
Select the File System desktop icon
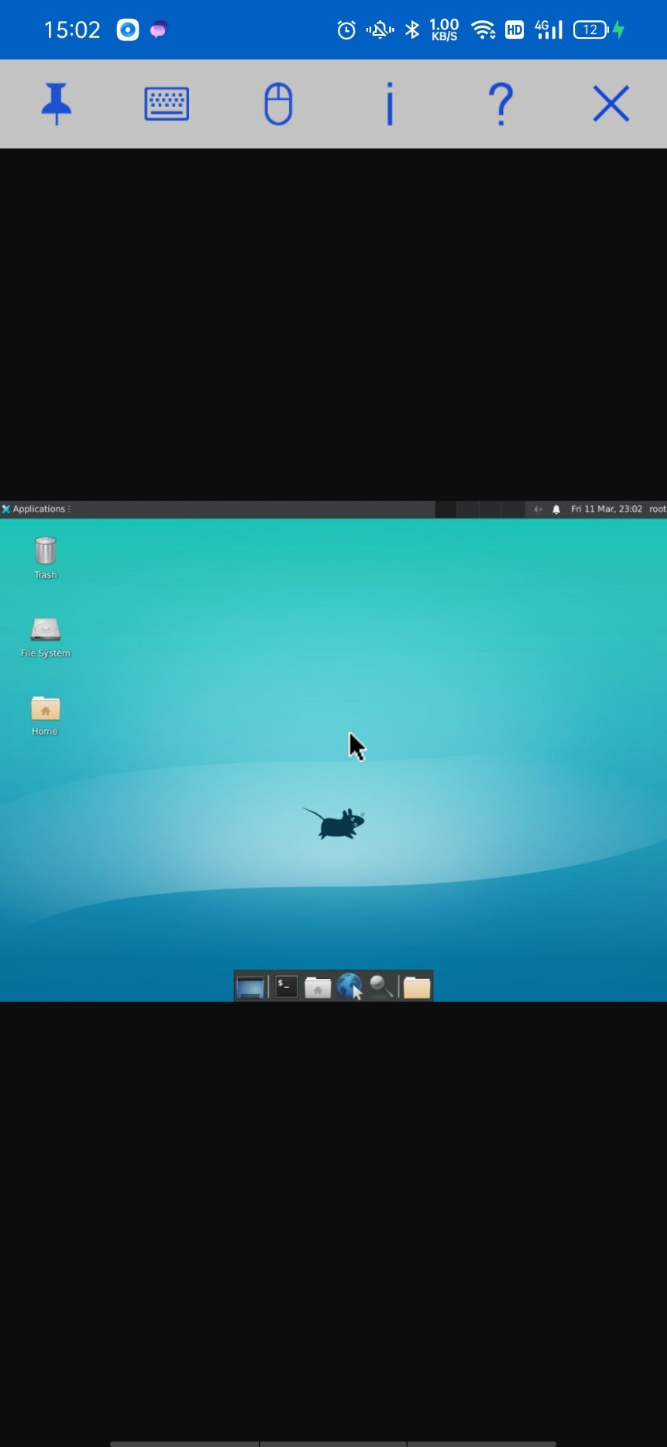tap(45, 637)
